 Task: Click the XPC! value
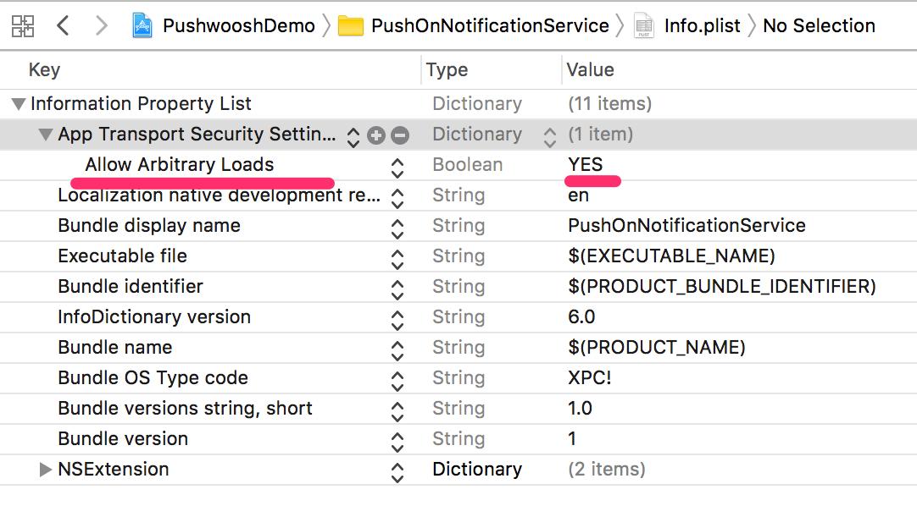[x=590, y=377]
